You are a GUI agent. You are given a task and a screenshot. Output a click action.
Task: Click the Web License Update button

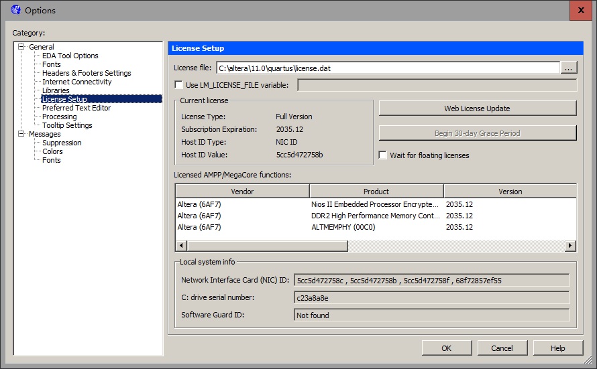point(477,108)
